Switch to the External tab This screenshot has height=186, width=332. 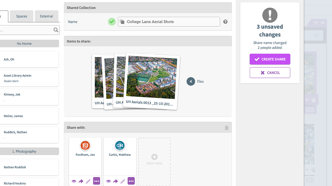pyautogui.click(x=46, y=16)
